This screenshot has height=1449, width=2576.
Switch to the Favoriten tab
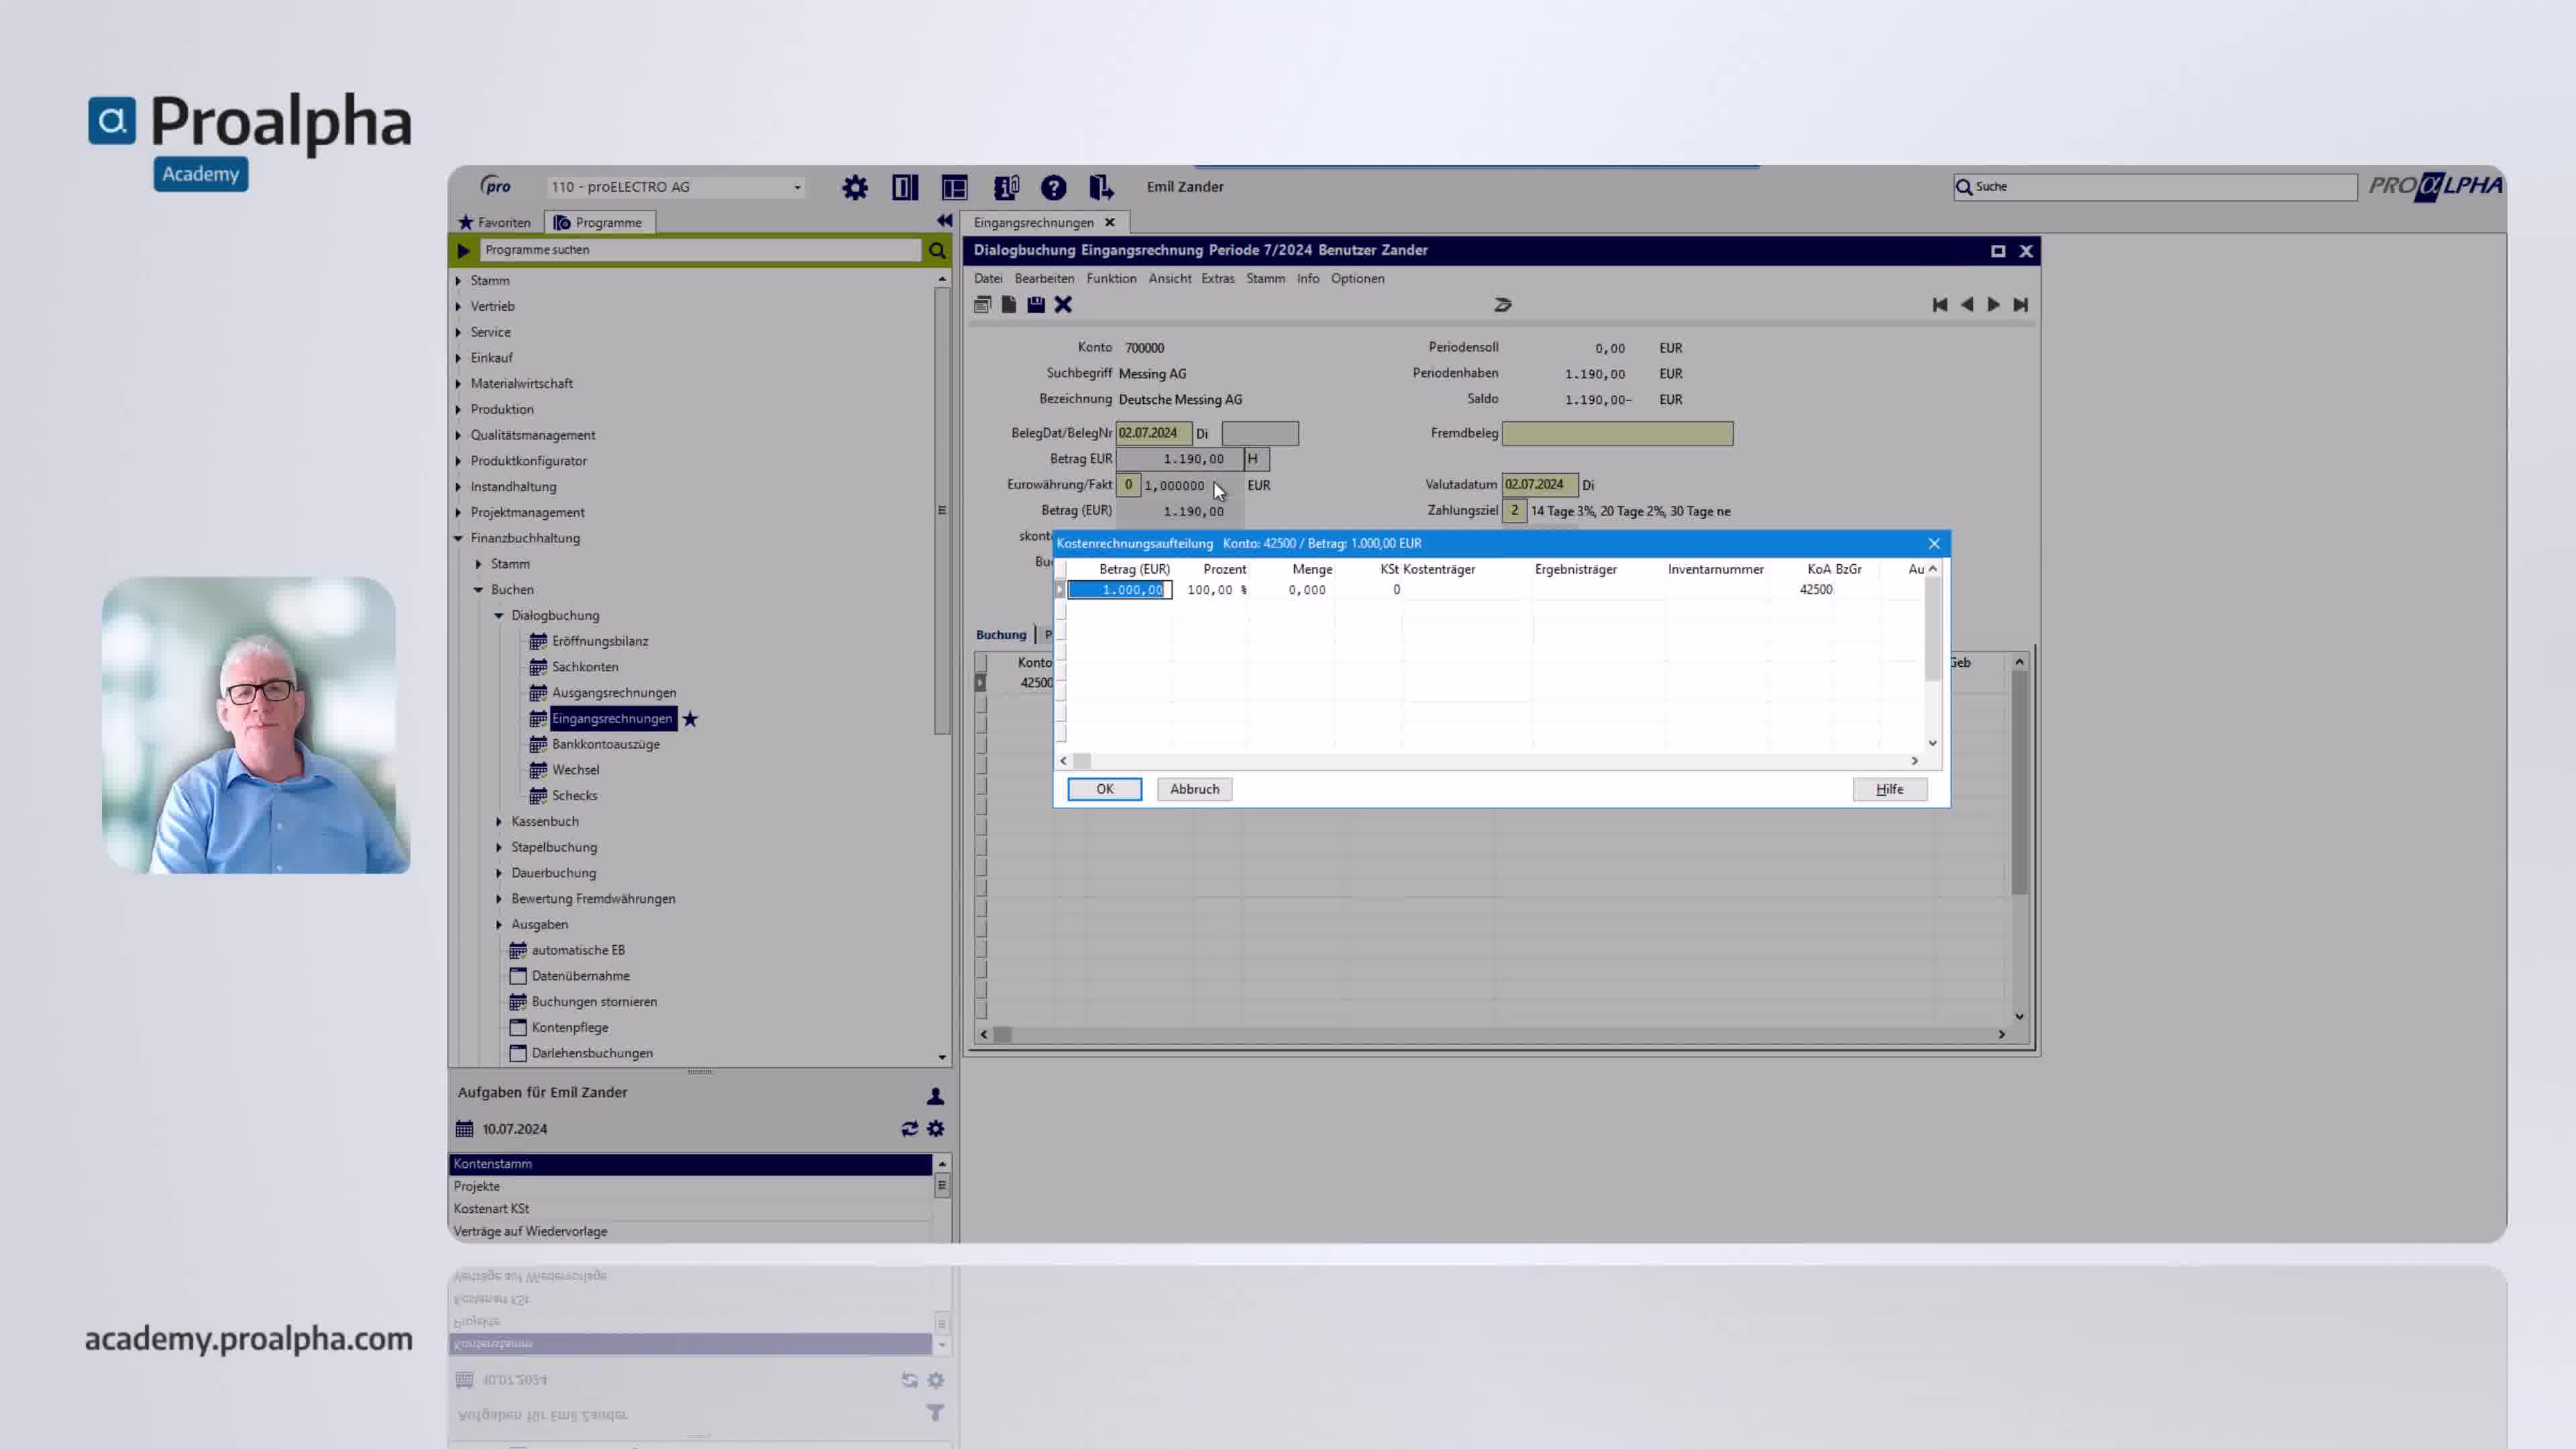[x=495, y=222]
